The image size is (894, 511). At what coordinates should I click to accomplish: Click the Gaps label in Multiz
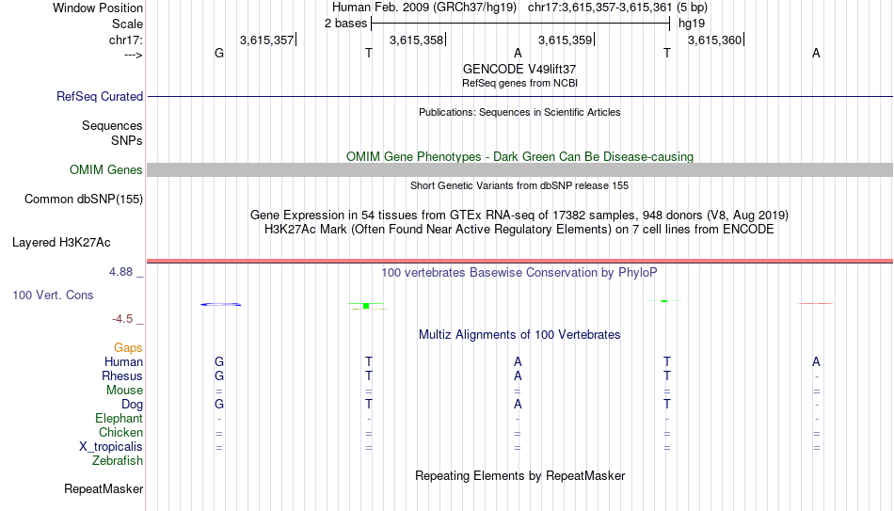click(128, 348)
